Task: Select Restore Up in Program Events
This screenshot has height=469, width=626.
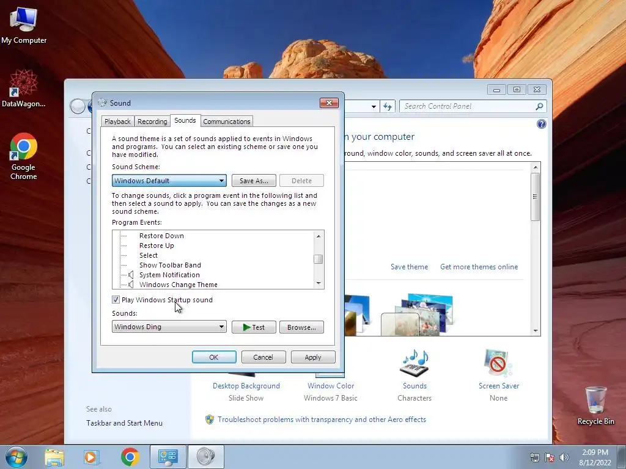Action: click(156, 245)
